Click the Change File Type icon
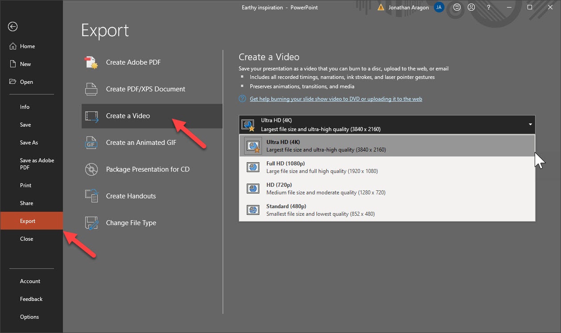The height and width of the screenshot is (333, 561). pyautogui.click(x=91, y=222)
